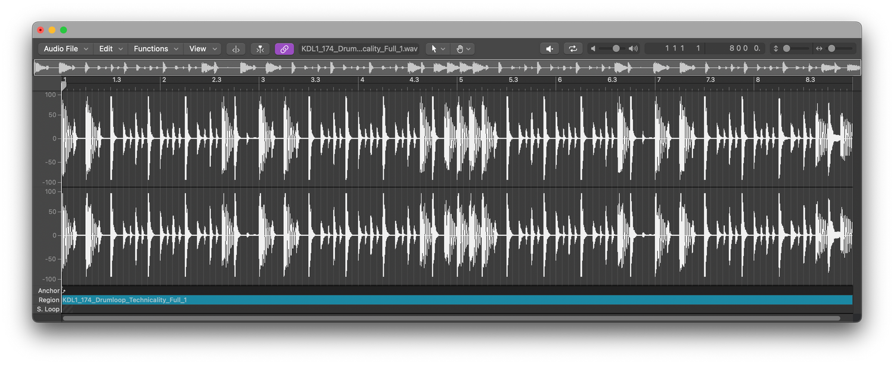Open the Audio File menu
Screen dimensions: 894x365
tap(66, 49)
